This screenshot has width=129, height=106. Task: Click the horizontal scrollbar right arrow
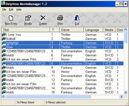point(121,96)
